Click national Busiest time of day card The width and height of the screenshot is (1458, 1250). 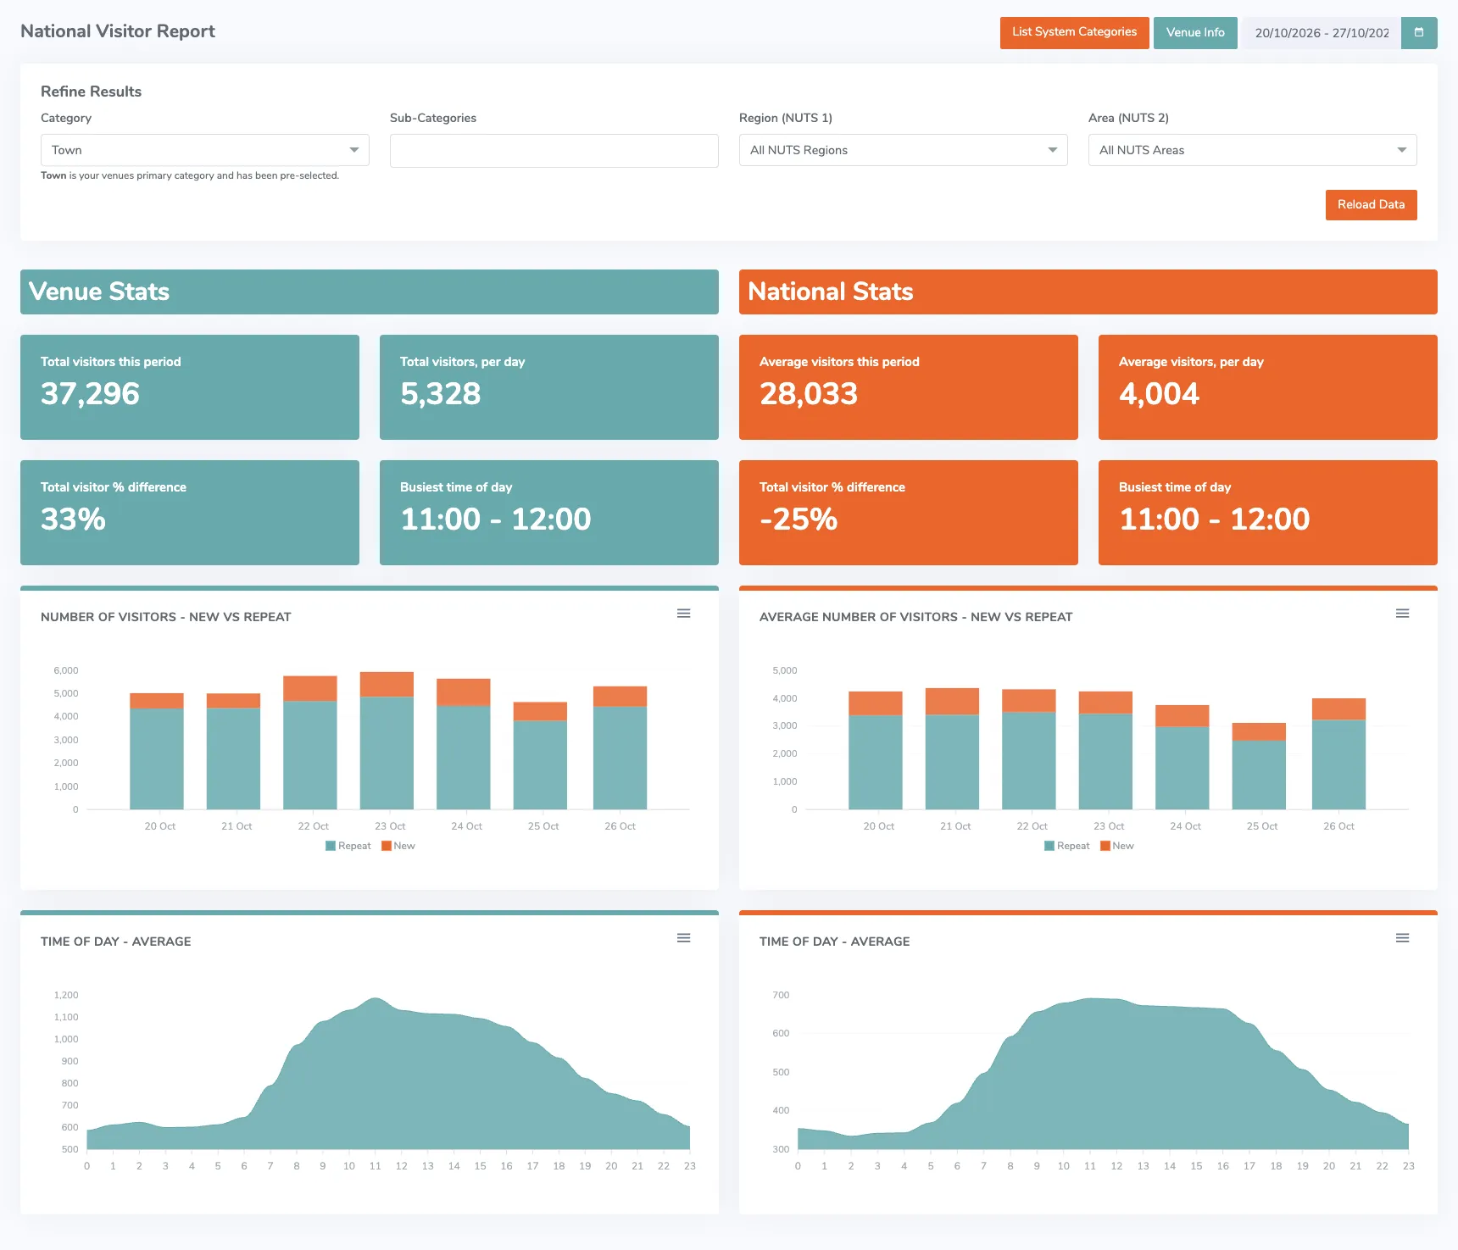(x=1268, y=513)
